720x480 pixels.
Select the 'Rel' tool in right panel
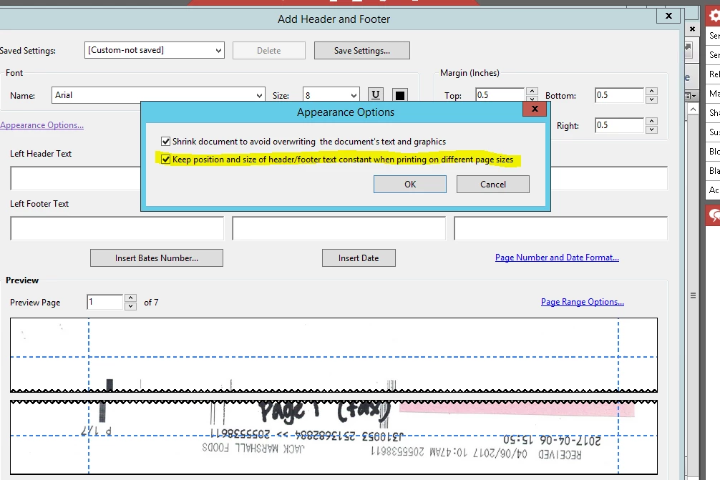(714, 74)
